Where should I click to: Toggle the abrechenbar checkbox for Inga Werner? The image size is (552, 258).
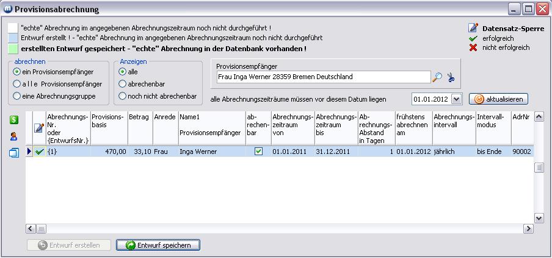pos(258,152)
